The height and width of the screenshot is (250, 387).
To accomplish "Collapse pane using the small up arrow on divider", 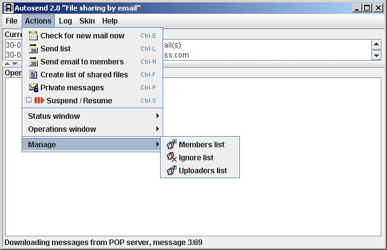I will [7, 64].
